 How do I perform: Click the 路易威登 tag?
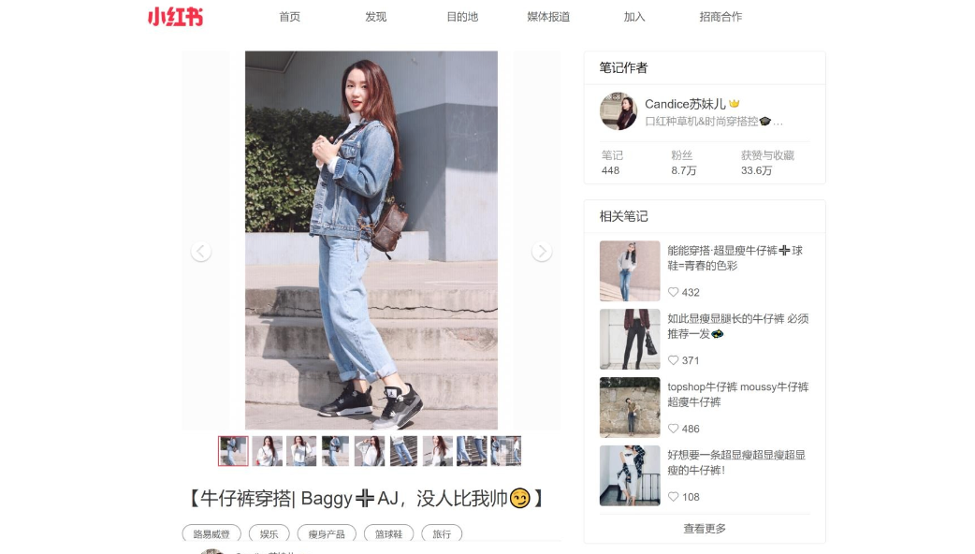click(211, 533)
